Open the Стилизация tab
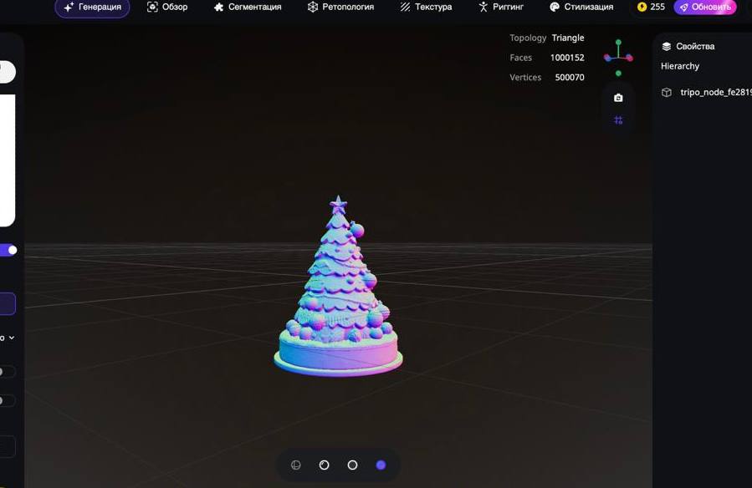This screenshot has height=488, width=752. point(581,8)
